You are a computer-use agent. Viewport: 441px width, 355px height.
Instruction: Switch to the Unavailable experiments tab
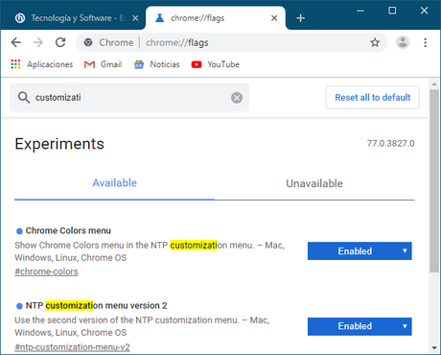coord(314,183)
